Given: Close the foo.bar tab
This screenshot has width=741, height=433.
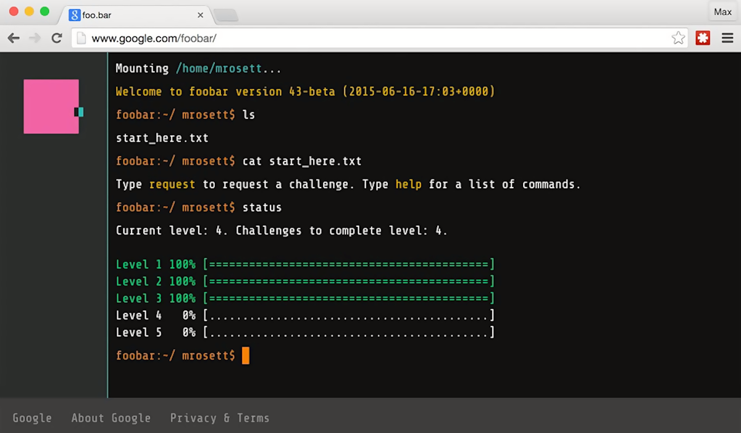Looking at the screenshot, I should 201,15.
